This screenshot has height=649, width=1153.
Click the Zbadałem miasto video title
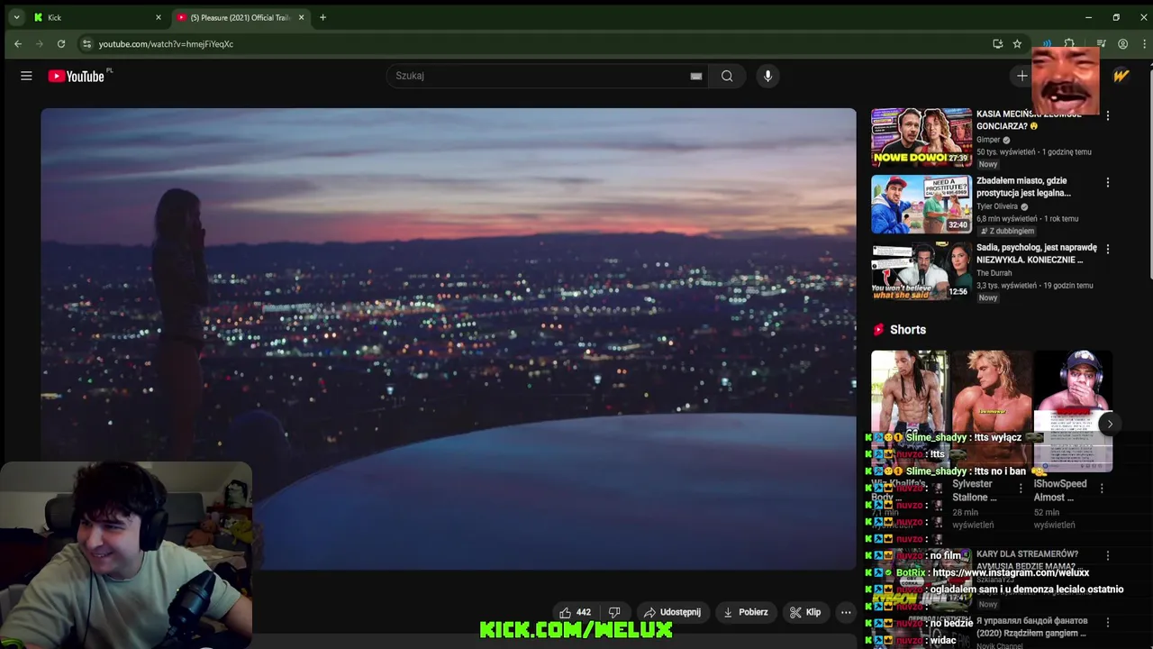point(1023,187)
